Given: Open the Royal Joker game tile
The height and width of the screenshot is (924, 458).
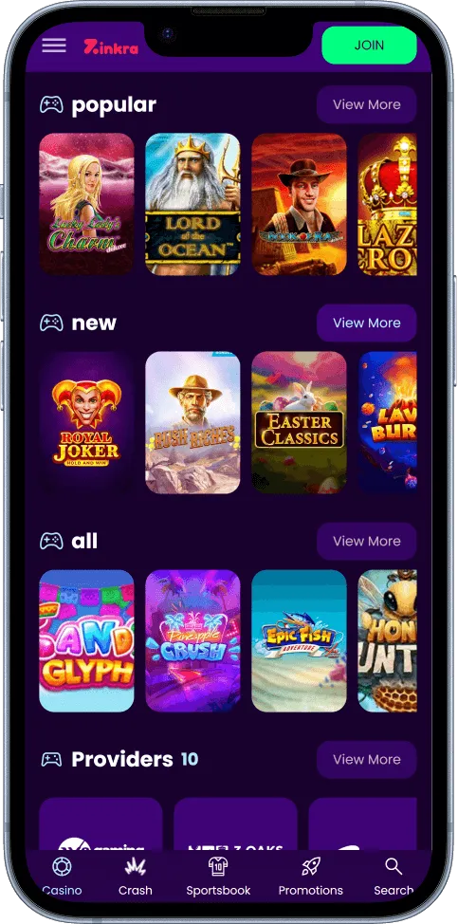Looking at the screenshot, I should (86, 422).
